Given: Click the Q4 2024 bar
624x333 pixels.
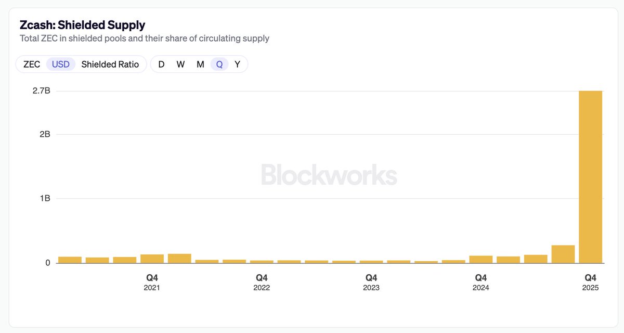Looking at the screenshot, I should coord(481,259).
